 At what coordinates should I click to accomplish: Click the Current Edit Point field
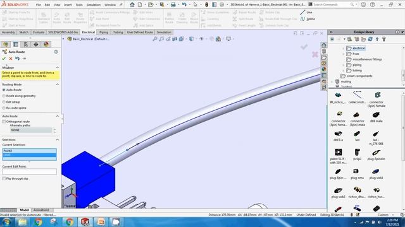29,172
